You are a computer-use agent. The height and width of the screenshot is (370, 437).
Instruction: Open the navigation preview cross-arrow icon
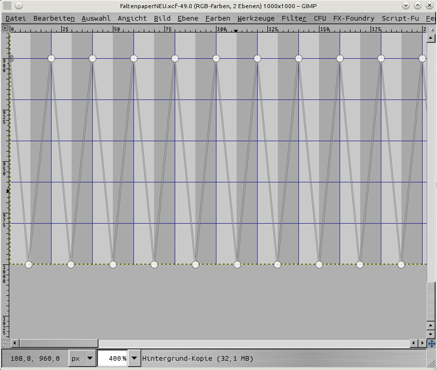[431, 343]
